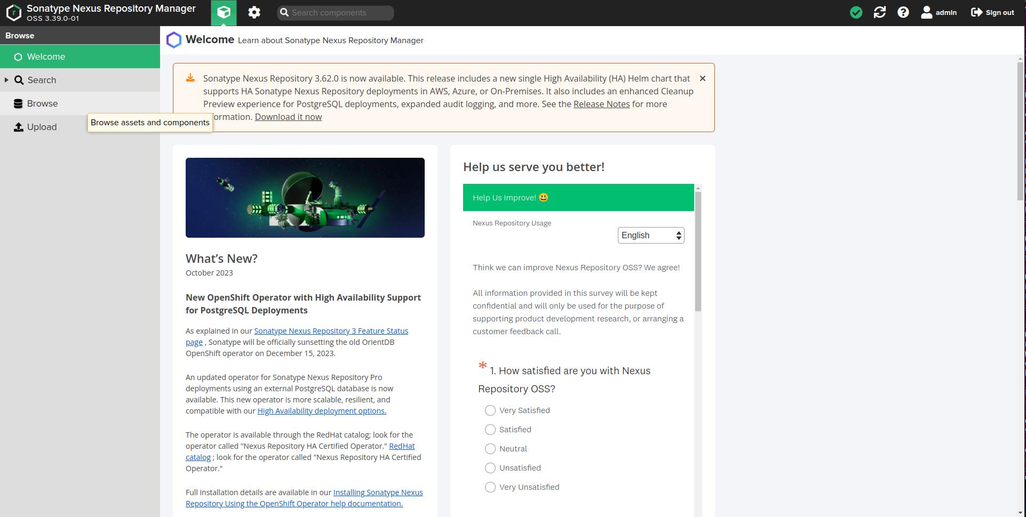Screen dimensions: 1026x517
Task: Open the Release Notes link
Action: coord(601,104)
